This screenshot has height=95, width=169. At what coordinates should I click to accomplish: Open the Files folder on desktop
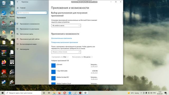pos(12,43)
